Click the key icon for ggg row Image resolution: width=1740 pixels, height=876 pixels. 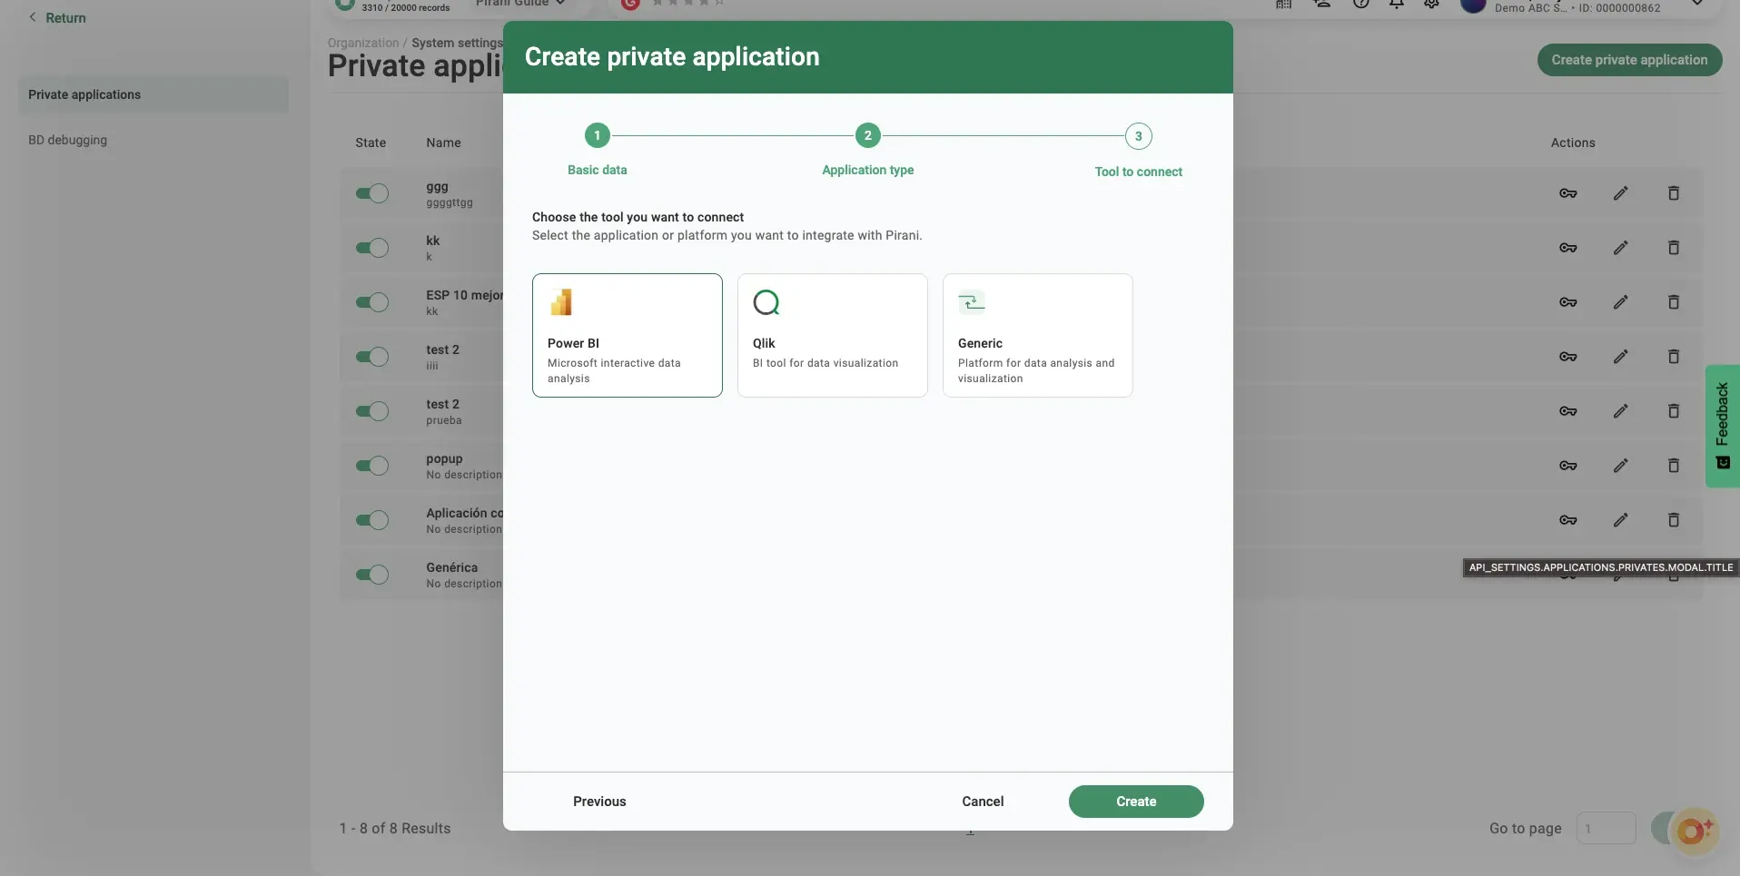[x=1567, y=193]
